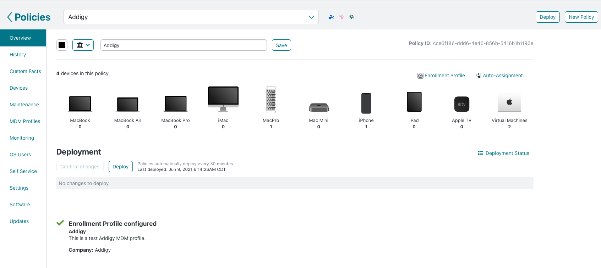Click the gear icon beside Enrollment Profile
The height and width of the screenshot is (268, 601).
click(x=420, y=76)
